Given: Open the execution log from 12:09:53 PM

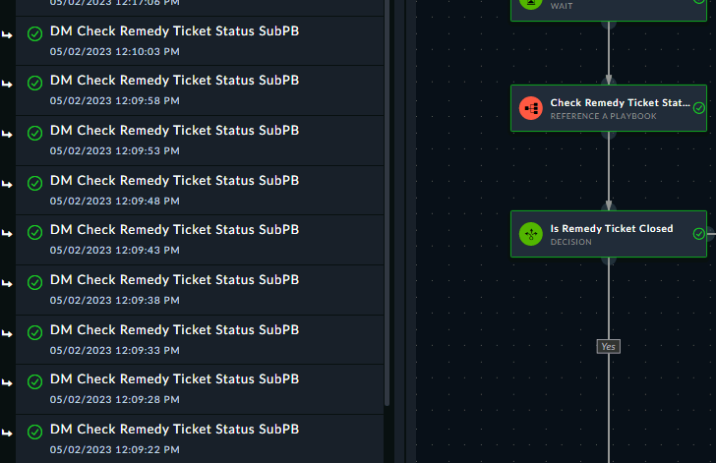Looking at the screenshot, I should click(200, 141).
